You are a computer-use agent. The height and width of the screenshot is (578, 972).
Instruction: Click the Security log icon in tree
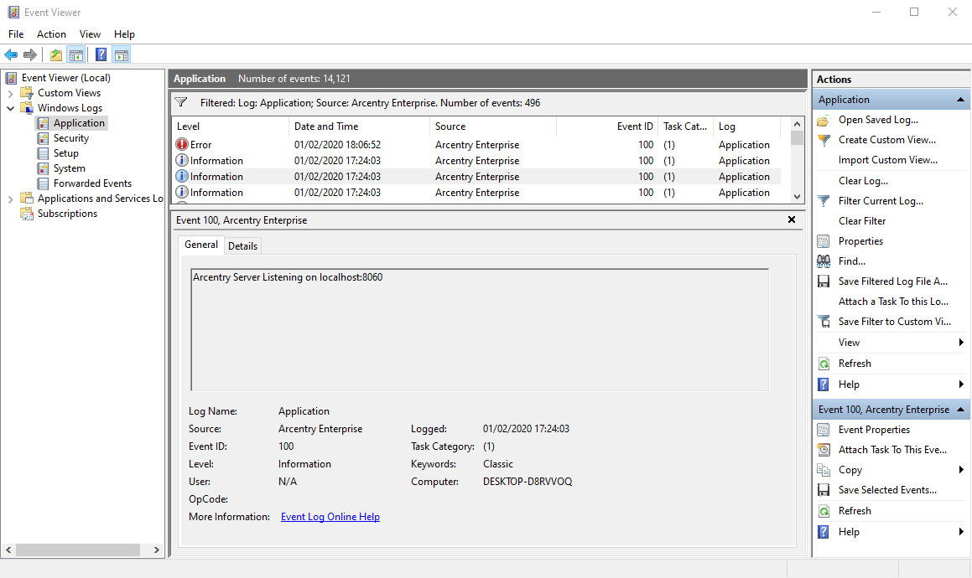(43, 138)
